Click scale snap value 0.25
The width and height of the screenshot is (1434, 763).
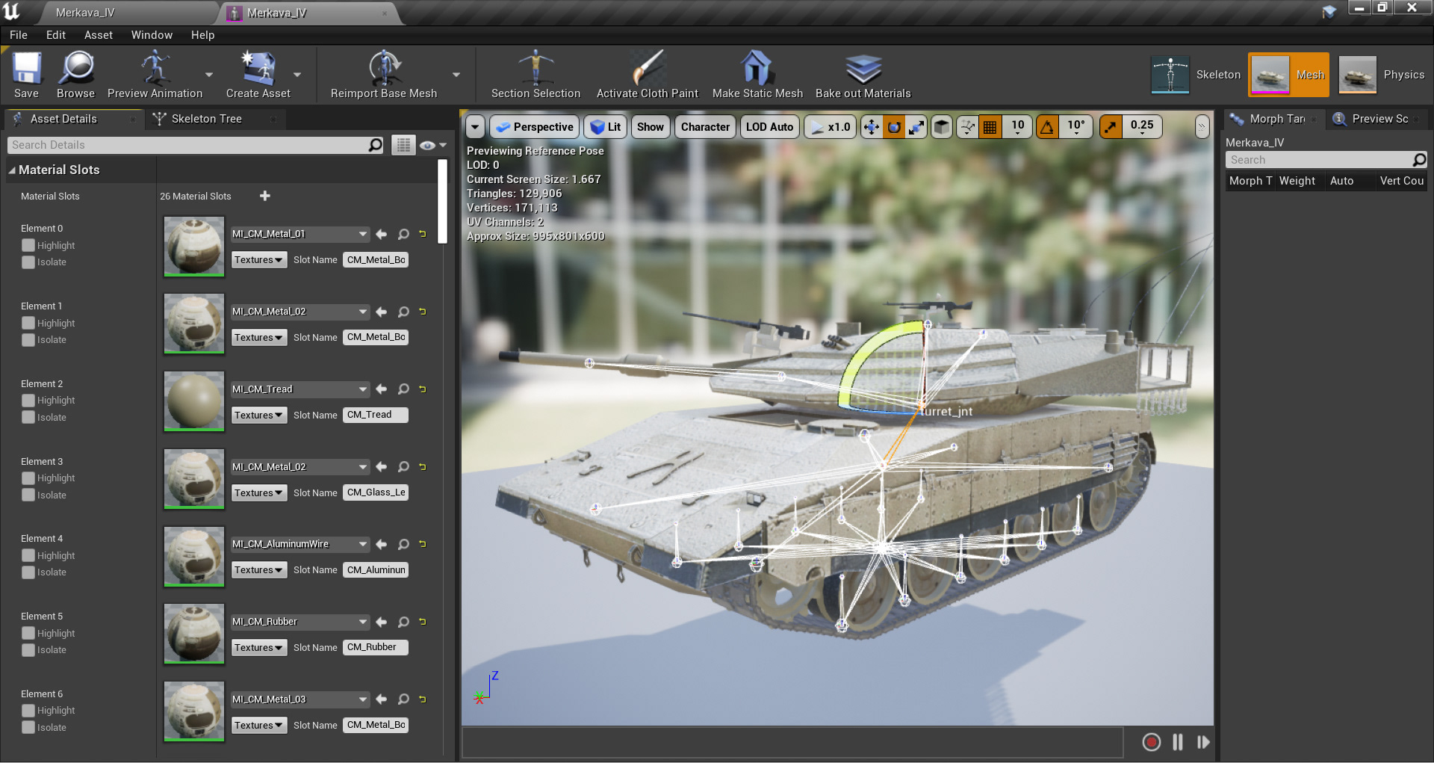[1141, 127]
